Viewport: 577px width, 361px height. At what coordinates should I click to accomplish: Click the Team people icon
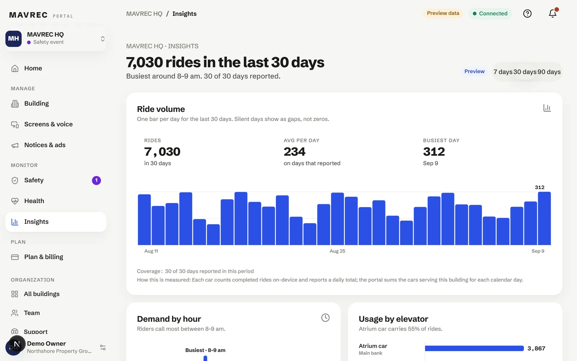(14, 313)
